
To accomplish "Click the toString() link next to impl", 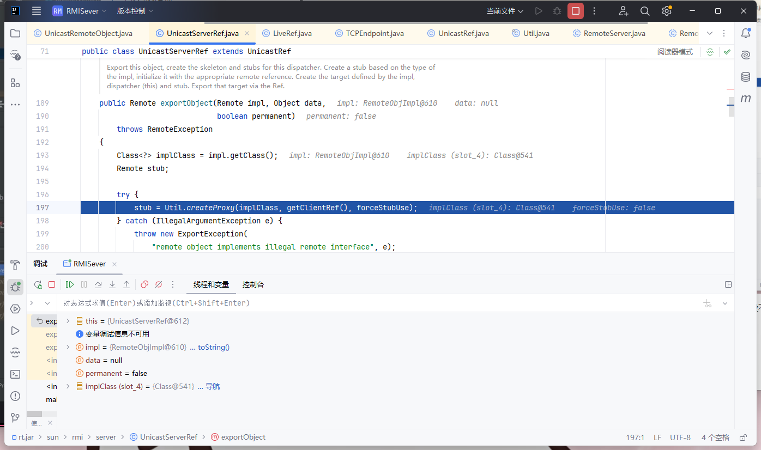I will point(213,348).
